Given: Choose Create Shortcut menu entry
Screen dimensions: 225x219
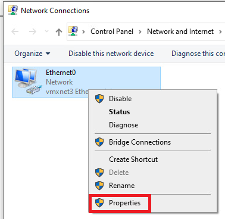Looking at the screenshot, I should point(133,159).
